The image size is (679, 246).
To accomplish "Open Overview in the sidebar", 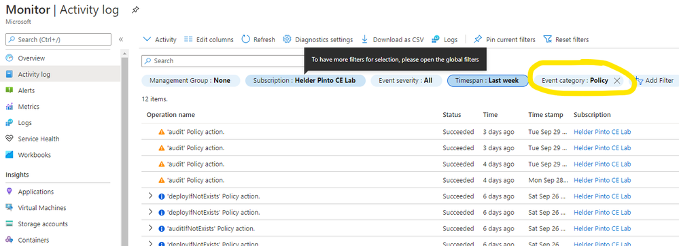I will click(x=31, y=58).
